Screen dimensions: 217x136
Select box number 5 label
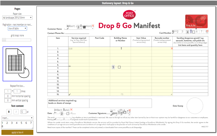coord(113,67)
